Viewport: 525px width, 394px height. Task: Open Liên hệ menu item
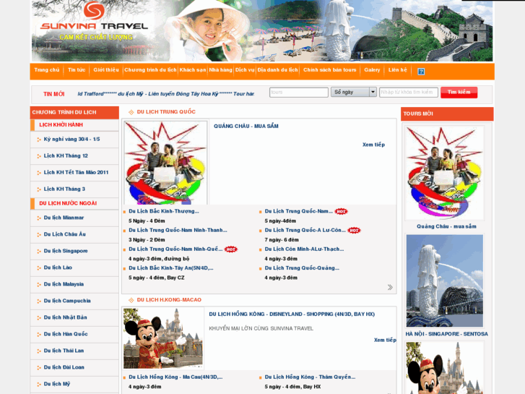point(397,70)
